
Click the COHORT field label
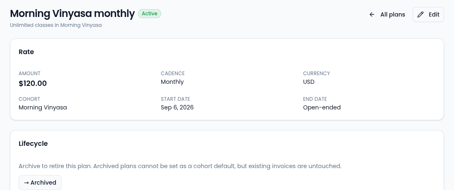coord(29,99)
